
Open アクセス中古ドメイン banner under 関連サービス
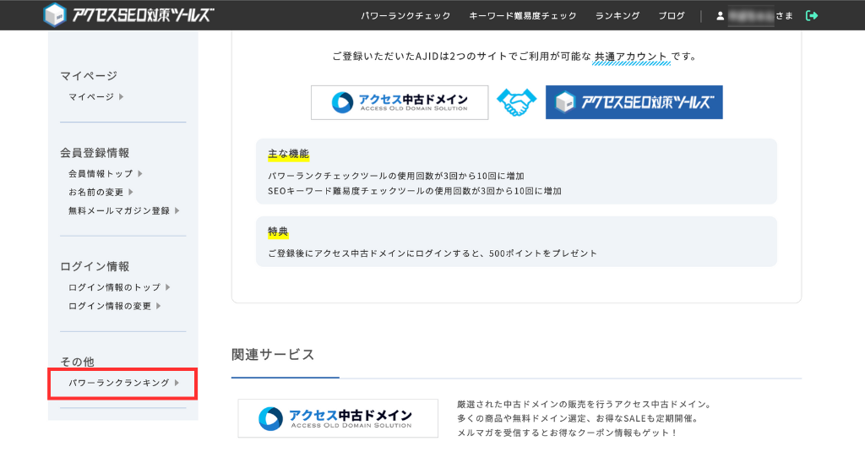click(x=338, y=418)
